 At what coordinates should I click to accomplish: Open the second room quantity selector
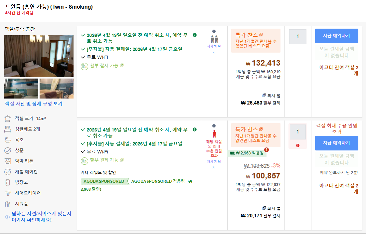click(297, 132)
